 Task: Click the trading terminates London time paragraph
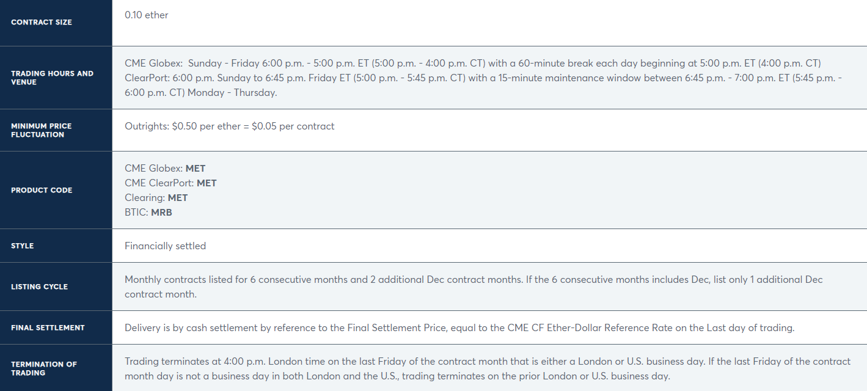point(488,368)
